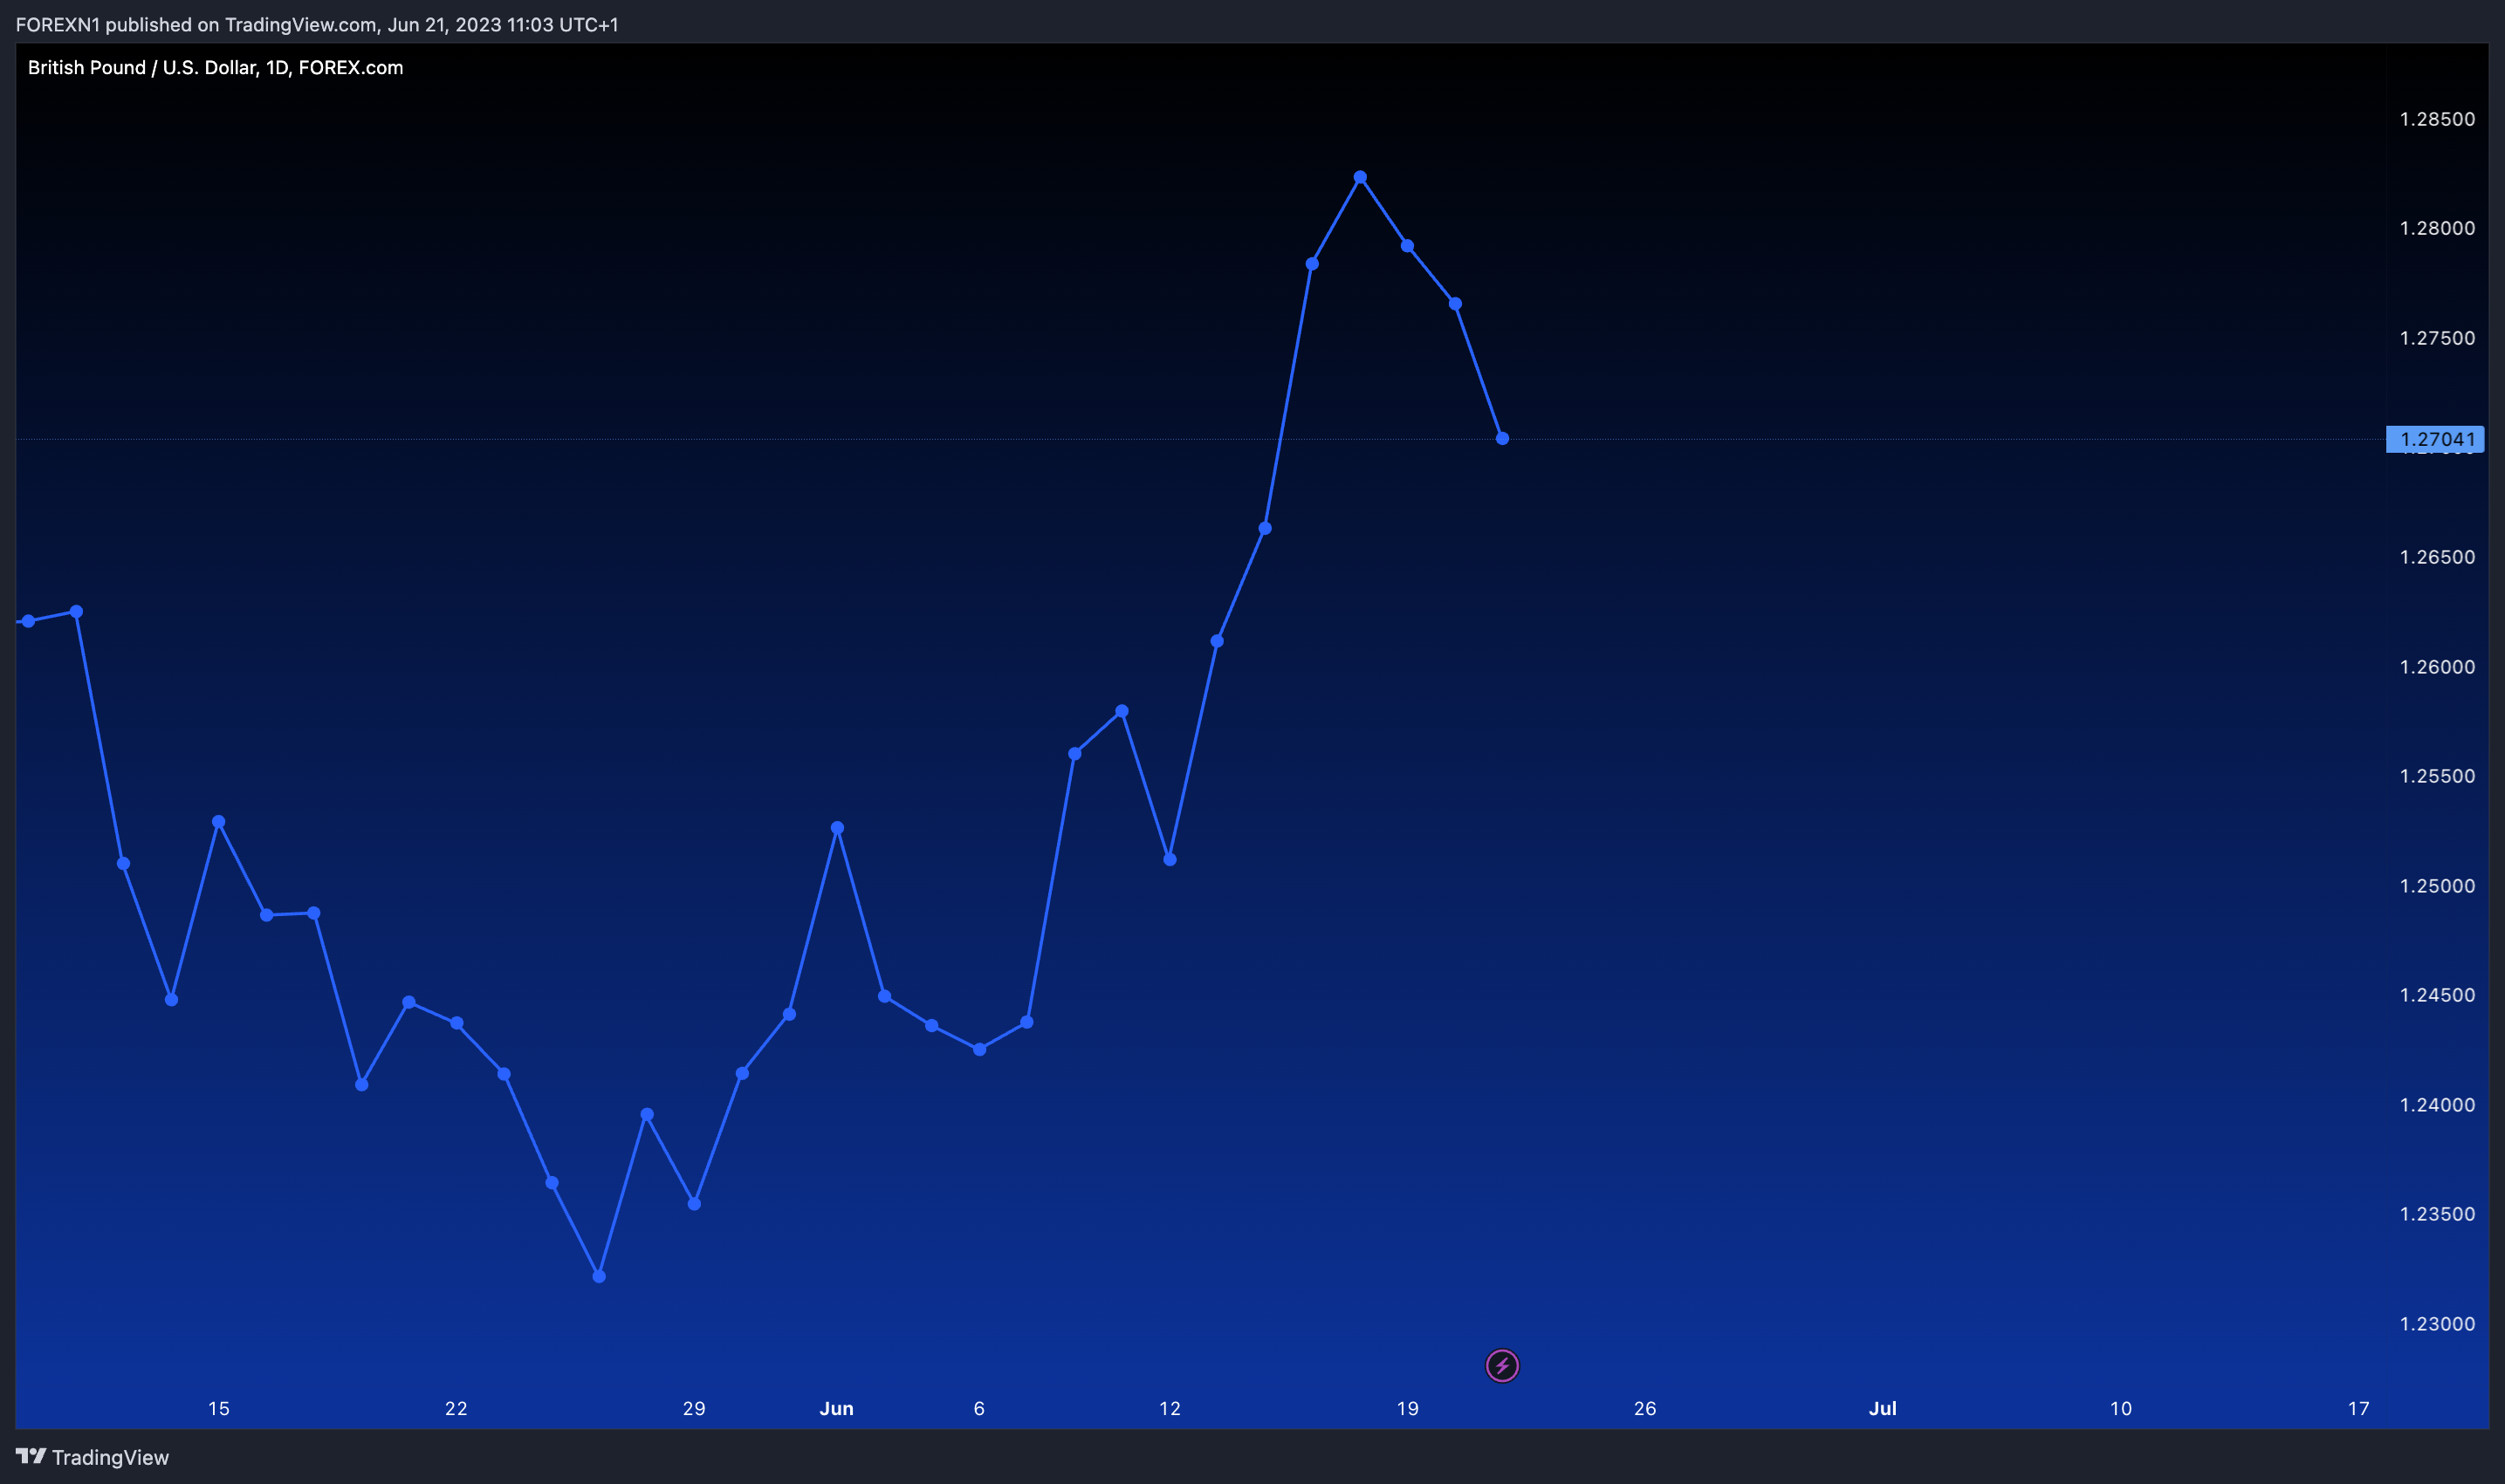Click the purple lightning event icon
This screenshot has height=1484, width=2505.
click(x=1501, y=1365)
